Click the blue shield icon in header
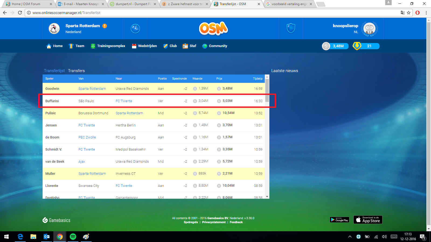Viewport: 431px width, 242px height. 291,28
